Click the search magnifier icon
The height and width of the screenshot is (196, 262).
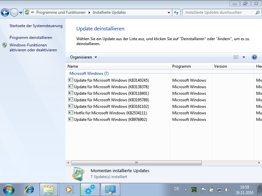257,12
